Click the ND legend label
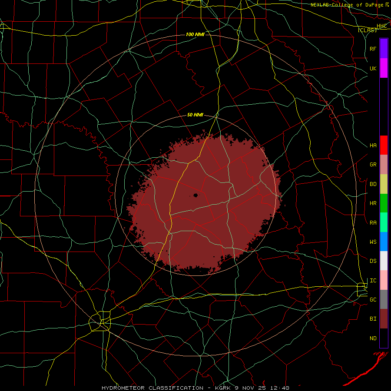 click(373, 338)
